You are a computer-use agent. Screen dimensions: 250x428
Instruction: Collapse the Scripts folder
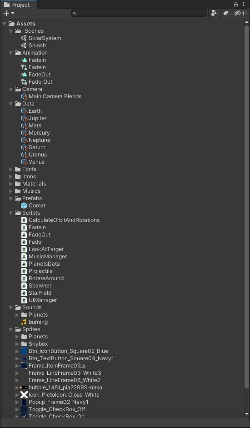10,213
